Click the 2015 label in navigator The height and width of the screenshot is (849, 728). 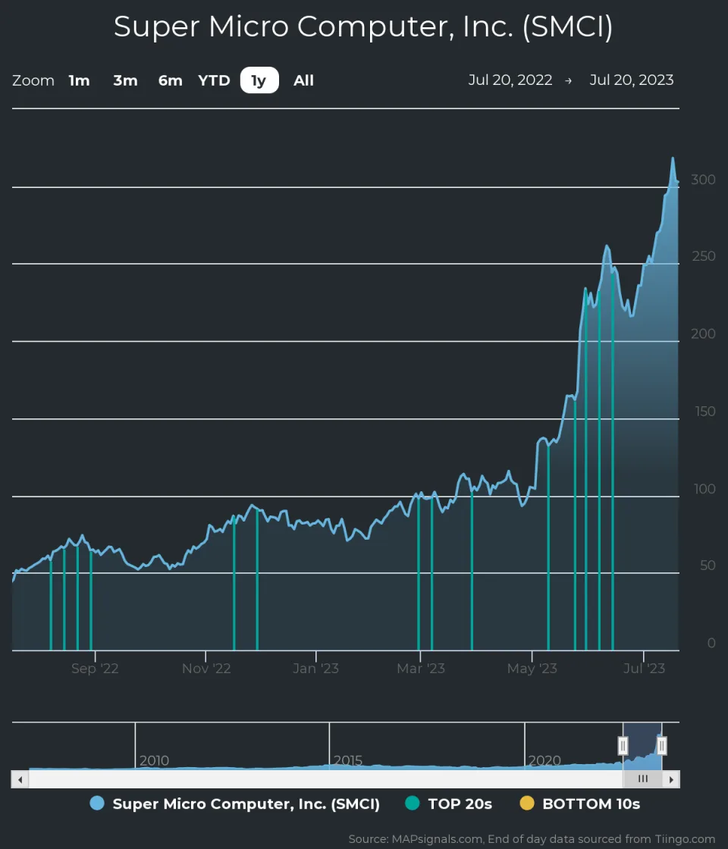(348, 761)
